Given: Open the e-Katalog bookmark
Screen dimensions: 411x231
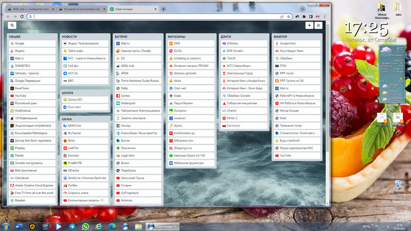Looking at the screenshot, I should tap(191, 59).
